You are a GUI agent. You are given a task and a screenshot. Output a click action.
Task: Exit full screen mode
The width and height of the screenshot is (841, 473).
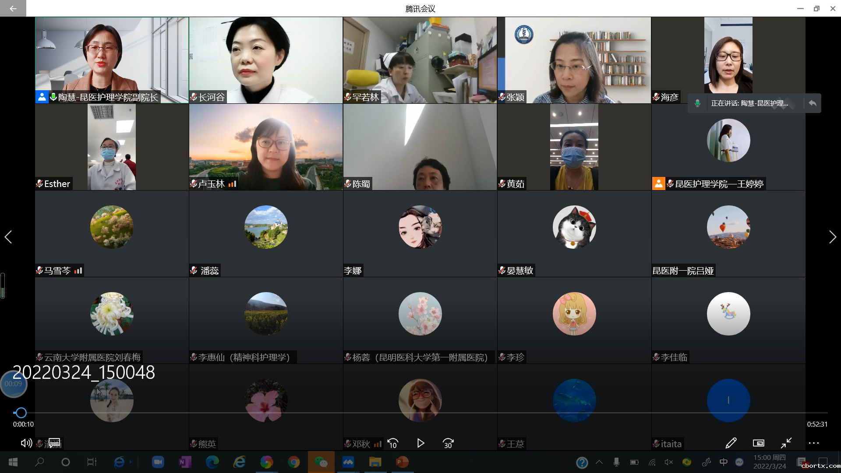point(786,443)
